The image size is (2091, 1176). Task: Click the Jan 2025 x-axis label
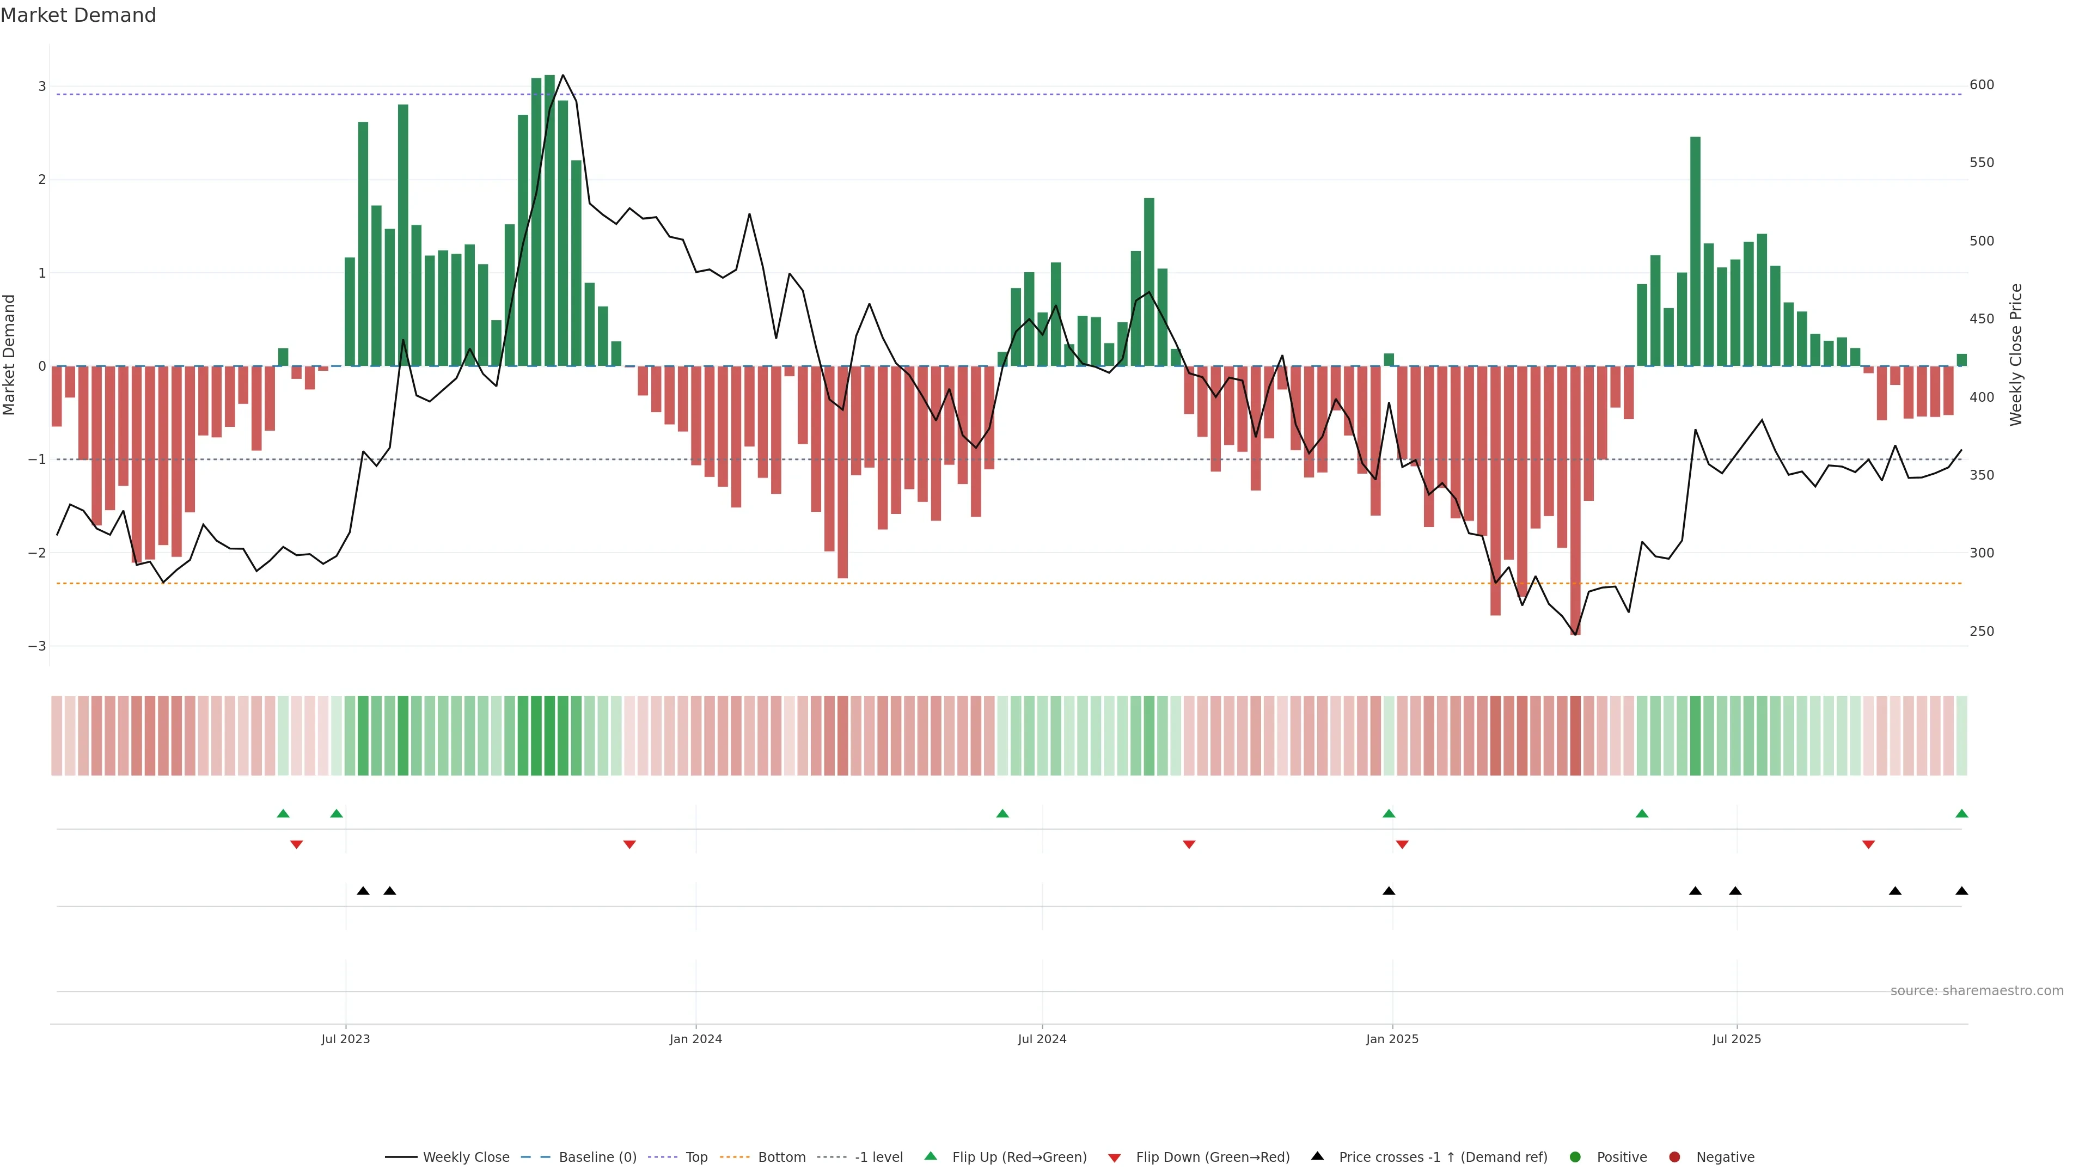pos(1392,1039)
